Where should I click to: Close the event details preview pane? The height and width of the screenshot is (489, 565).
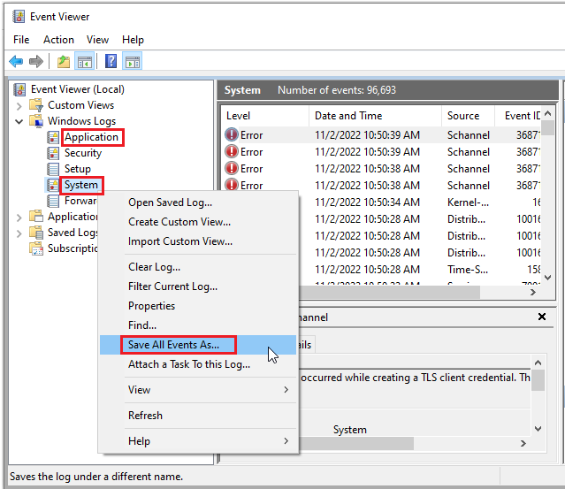click(x=542, y=317)
